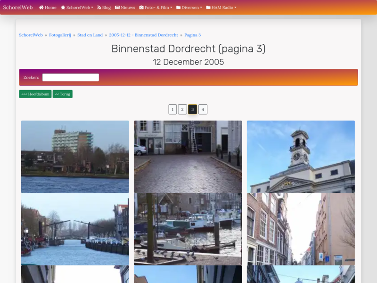Click the <<< Hoofdalbum button

[x=35, y=94]
